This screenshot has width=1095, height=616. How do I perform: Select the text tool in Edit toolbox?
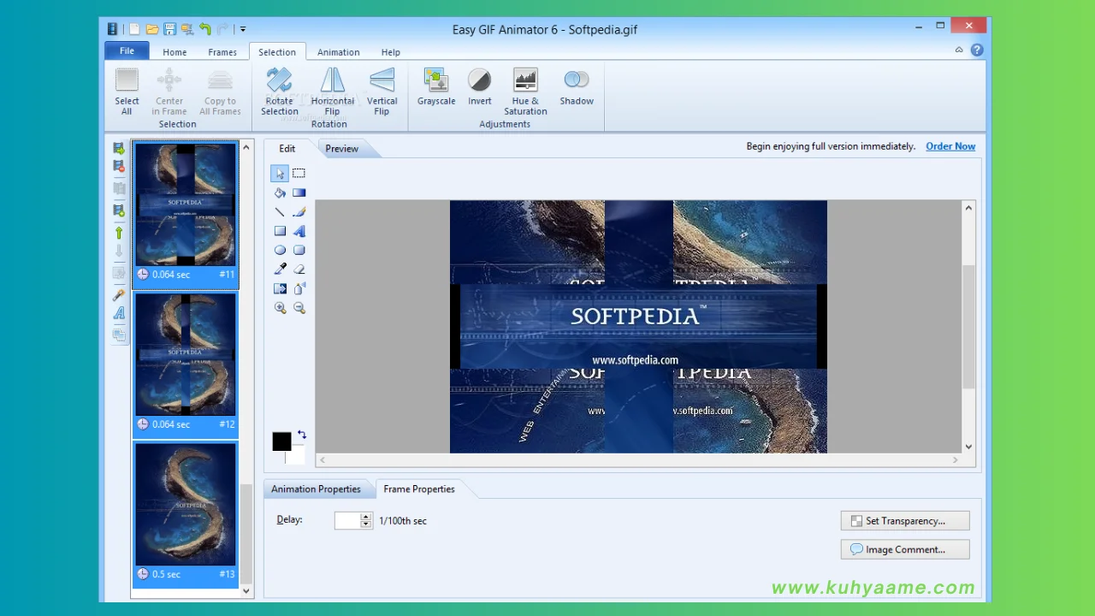(x=299, y=231)
